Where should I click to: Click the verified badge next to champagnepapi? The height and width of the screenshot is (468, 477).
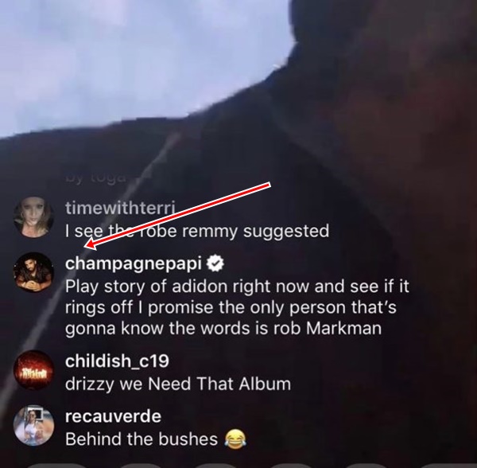pyautogui.click(x=215, y=263)
